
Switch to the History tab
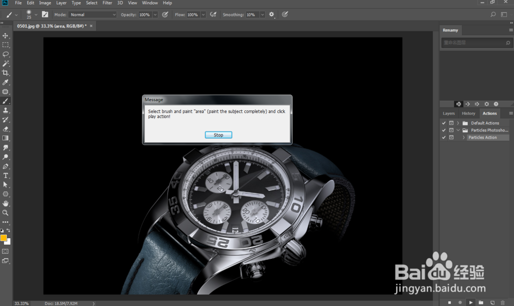468,113
